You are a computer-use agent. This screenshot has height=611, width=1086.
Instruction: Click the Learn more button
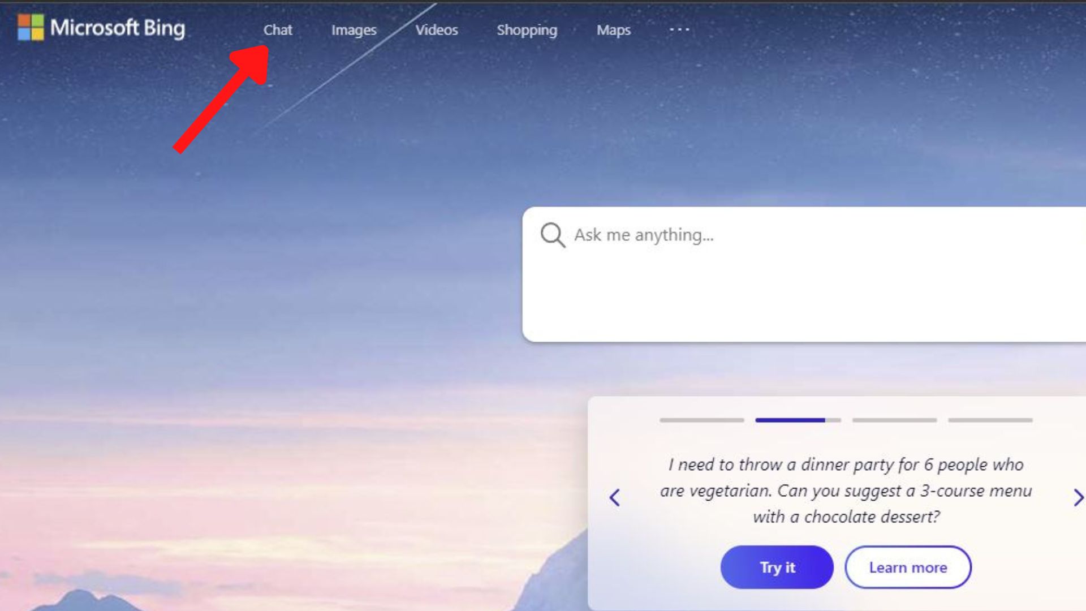[x=908, y=567]
